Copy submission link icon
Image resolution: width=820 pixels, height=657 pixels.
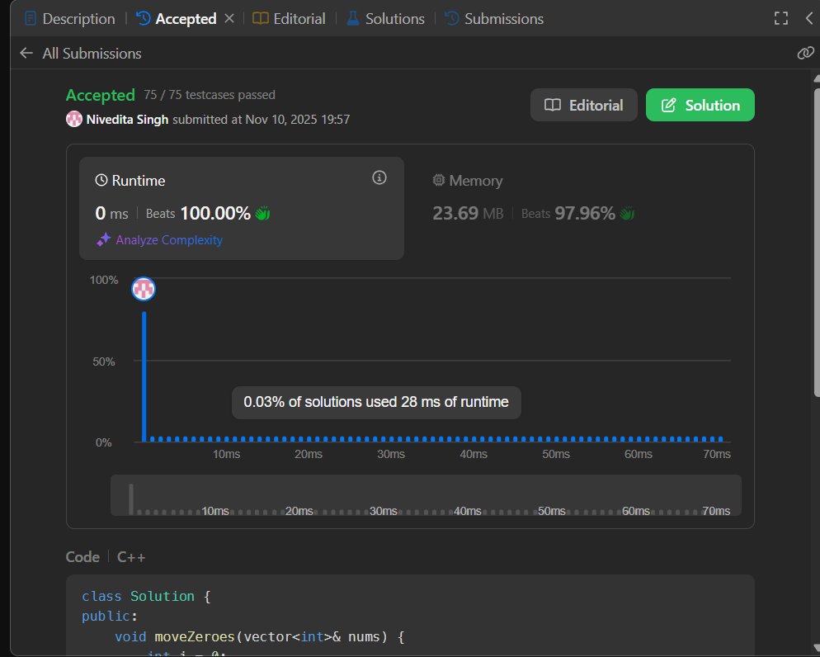pyautogui.click(x=805, y=53)
